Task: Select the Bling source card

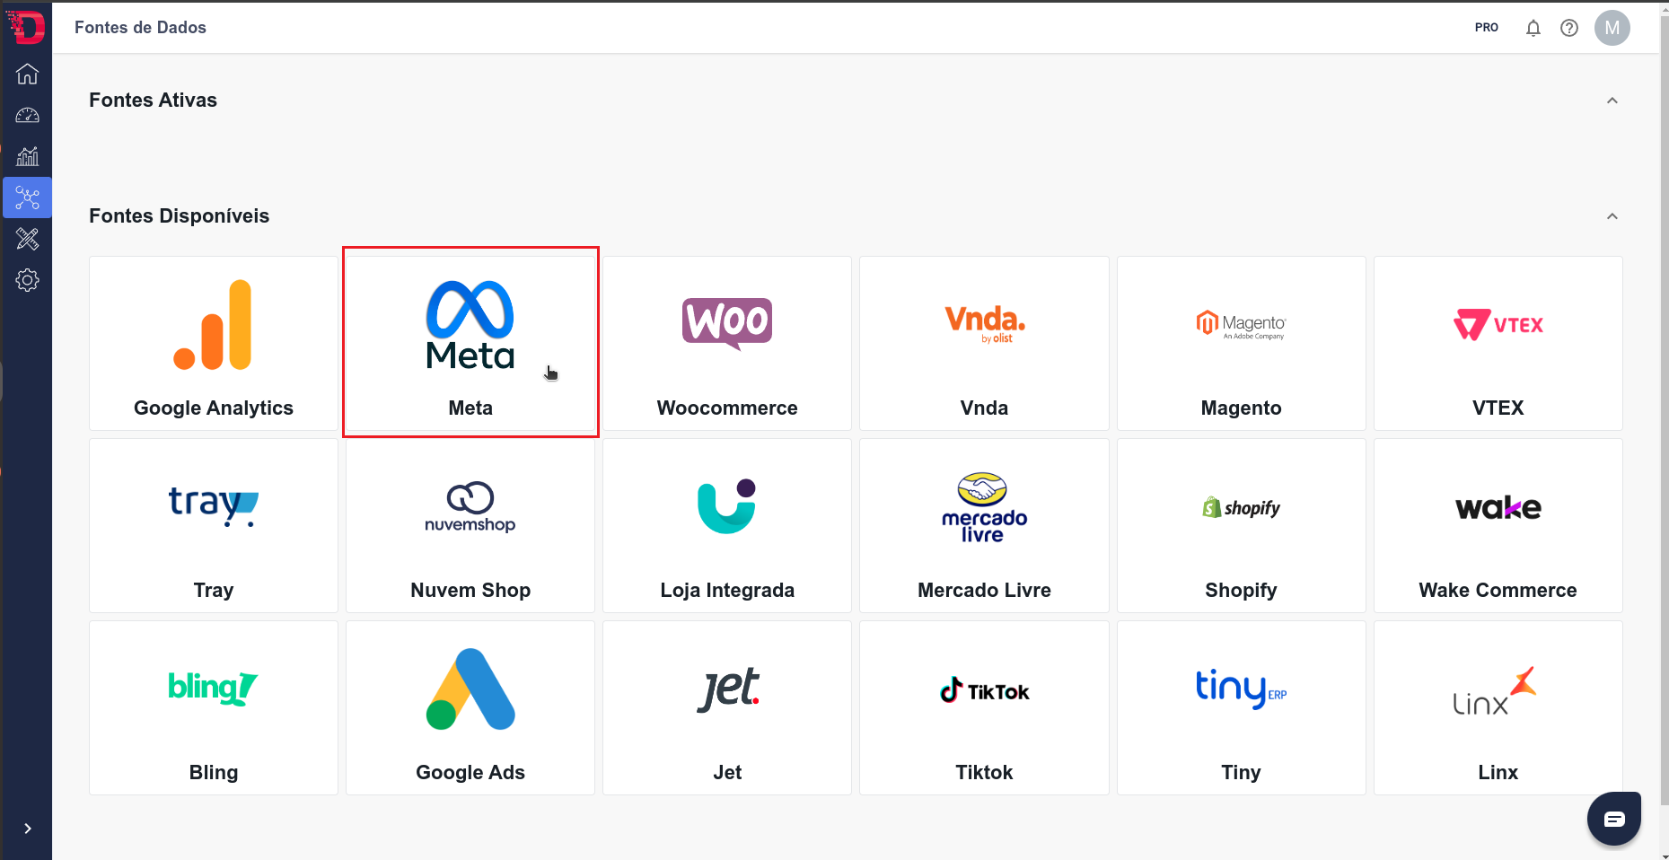Action: pos(214,707)
